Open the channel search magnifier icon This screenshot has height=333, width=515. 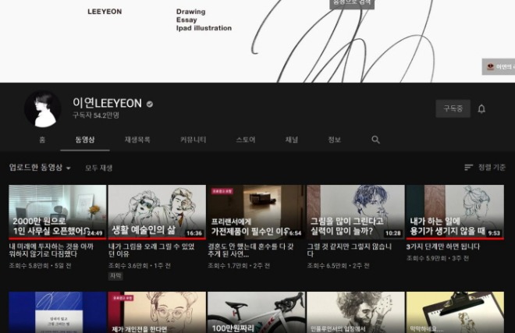[376, 140]
